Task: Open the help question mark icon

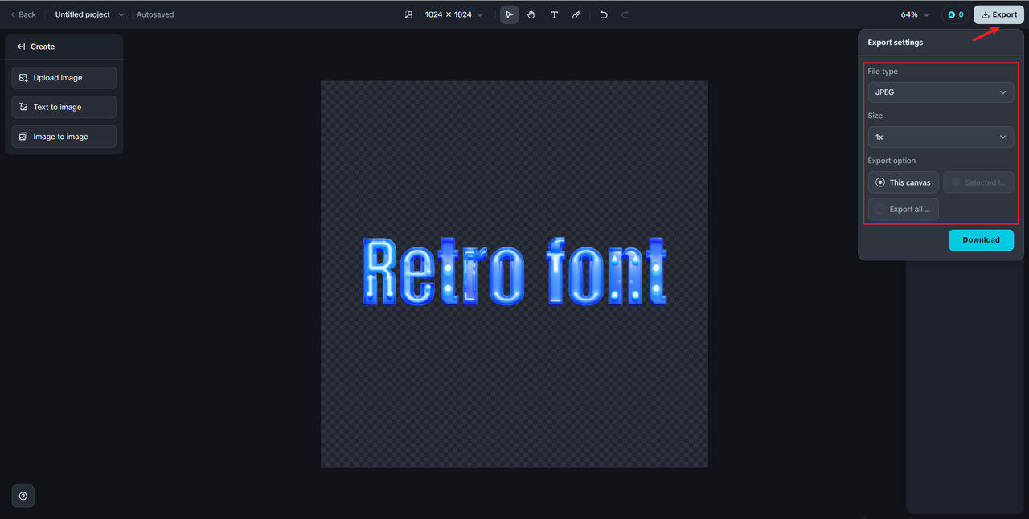Action: coord(23,496)
